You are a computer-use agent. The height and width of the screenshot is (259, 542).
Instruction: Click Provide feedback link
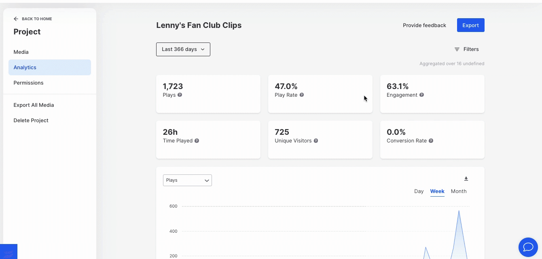[x=424, y=25]
